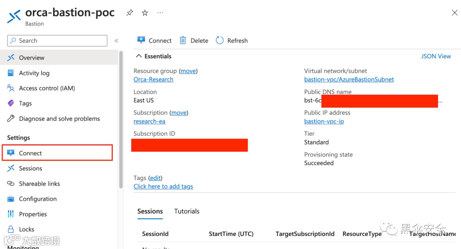Viewport: 461px width, 249px height.
Task: Click the Succeeded provisioning state value
Action: [319, 163]
